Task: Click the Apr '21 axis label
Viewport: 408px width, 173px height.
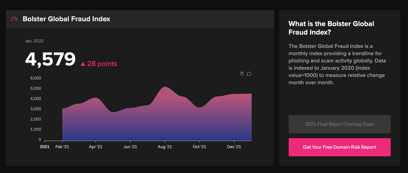Action: pos(96,147)
